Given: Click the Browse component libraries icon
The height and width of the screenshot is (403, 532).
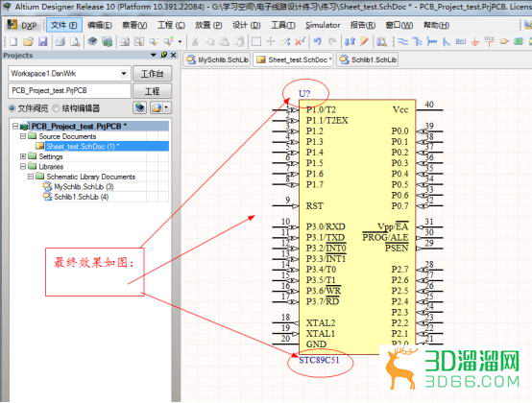Looking at the screenshot, I should 381,41.
